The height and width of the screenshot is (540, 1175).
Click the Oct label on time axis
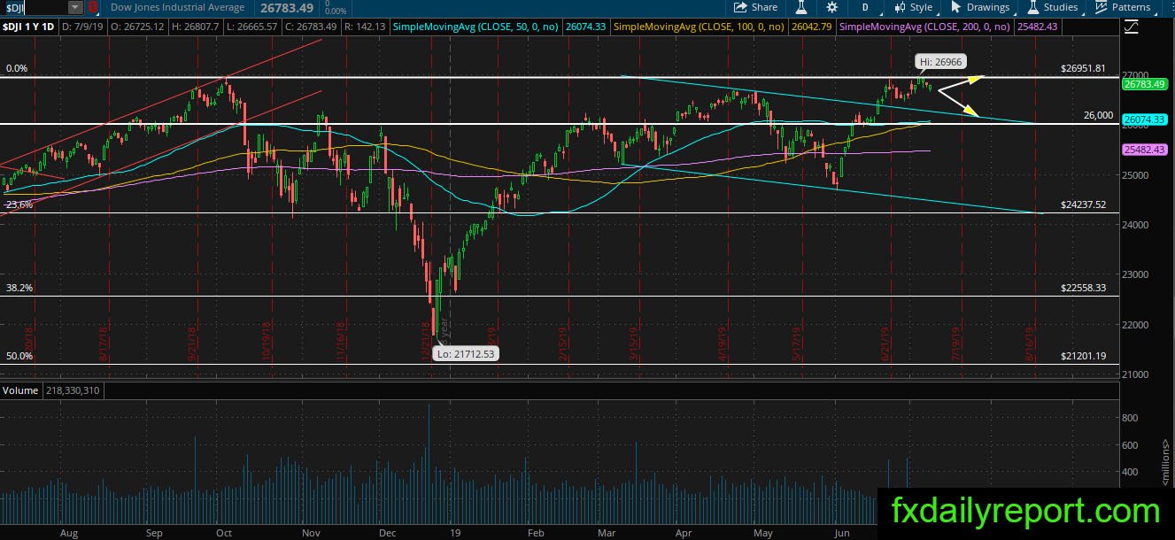(x=223, y=533)
